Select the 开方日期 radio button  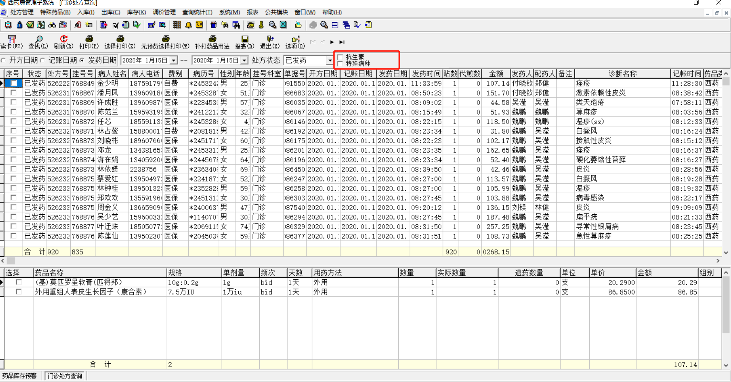point(4,60)
